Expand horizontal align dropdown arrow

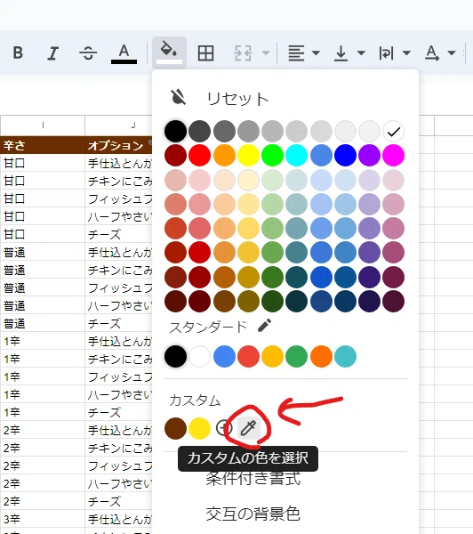(316, 53)
